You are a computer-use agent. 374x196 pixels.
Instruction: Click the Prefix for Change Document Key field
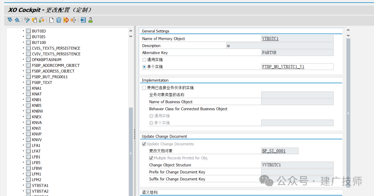(x=297, y=172)
